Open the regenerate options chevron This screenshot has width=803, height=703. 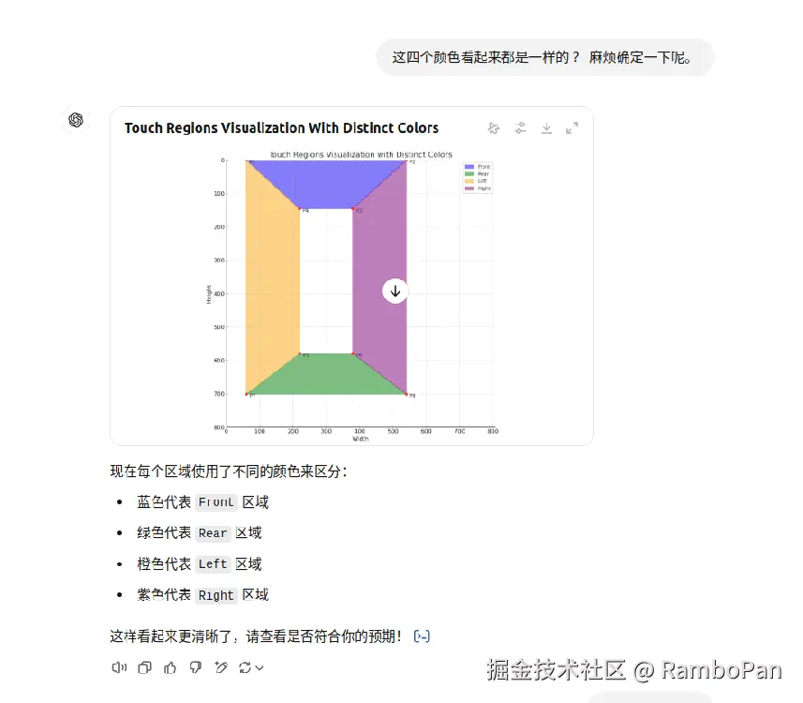(x=260, y=668)
